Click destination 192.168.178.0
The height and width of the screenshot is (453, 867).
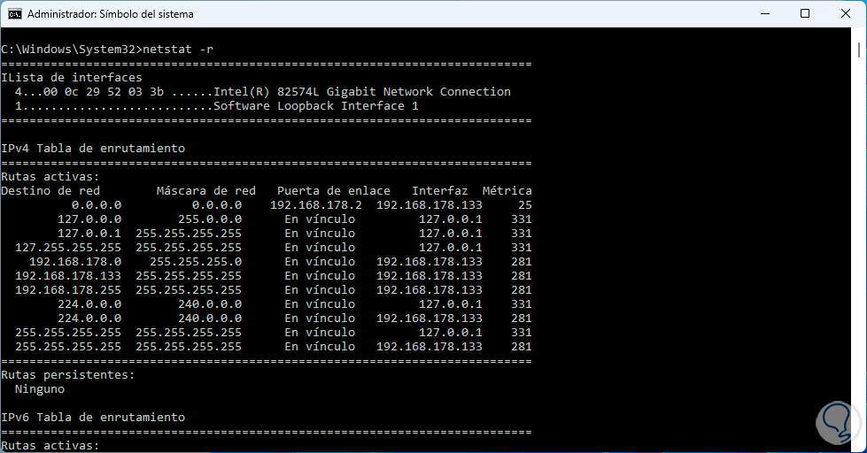tap(75, 261)
